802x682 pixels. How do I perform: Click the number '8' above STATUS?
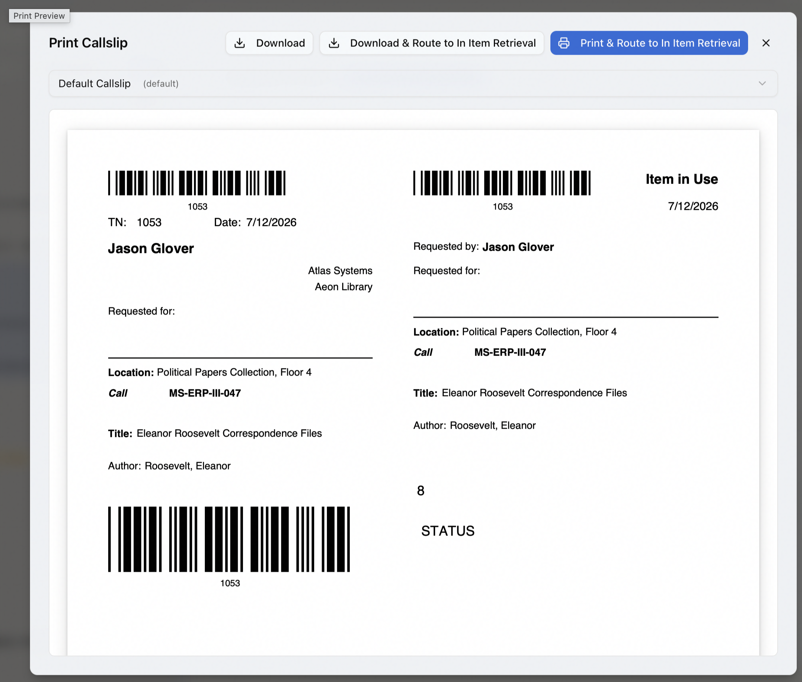(x=421, y=491)
